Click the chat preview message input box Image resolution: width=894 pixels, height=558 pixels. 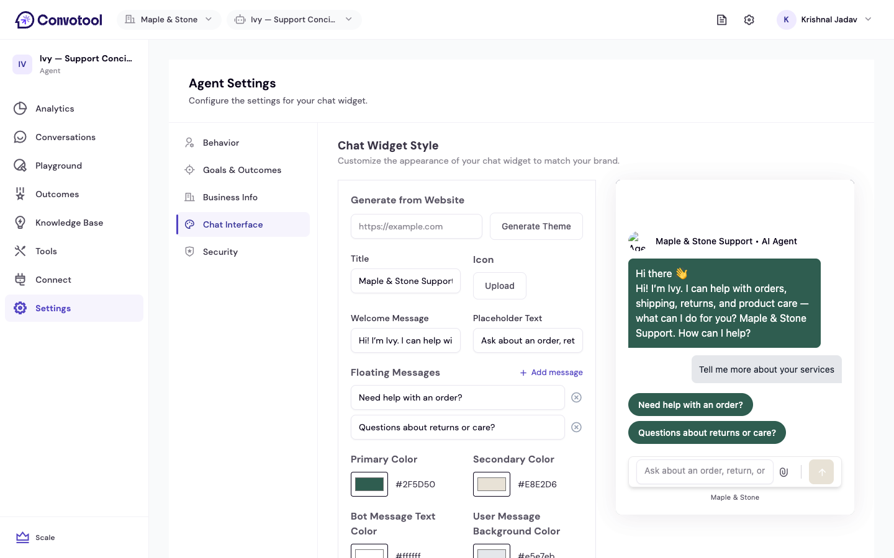(705, 472)
